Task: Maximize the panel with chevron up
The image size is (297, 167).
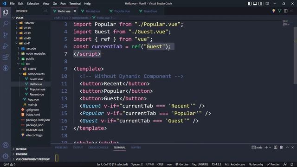Action: click(x=287, y=148)
